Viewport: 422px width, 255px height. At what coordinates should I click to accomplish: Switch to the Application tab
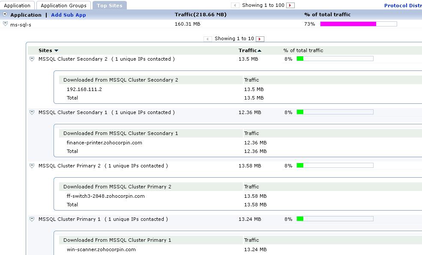tap(17, 6)
